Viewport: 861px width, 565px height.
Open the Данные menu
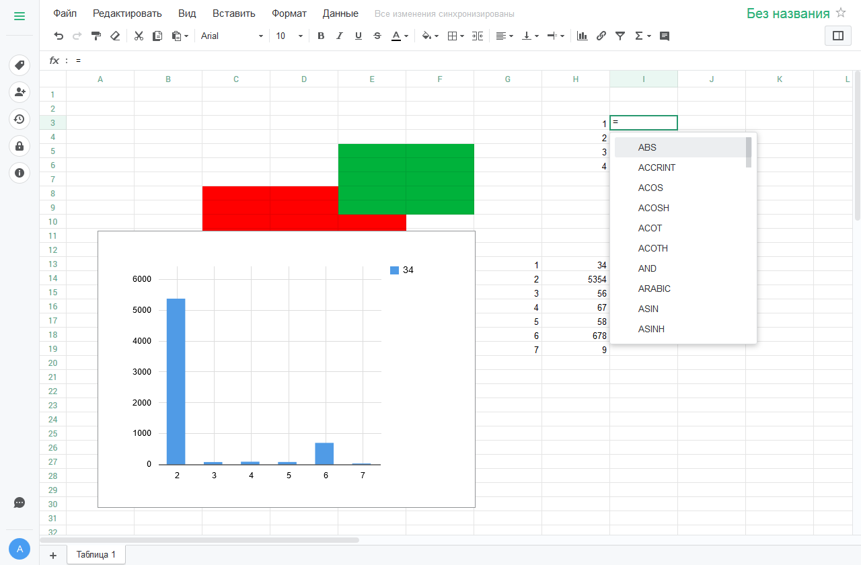point(340,13)
